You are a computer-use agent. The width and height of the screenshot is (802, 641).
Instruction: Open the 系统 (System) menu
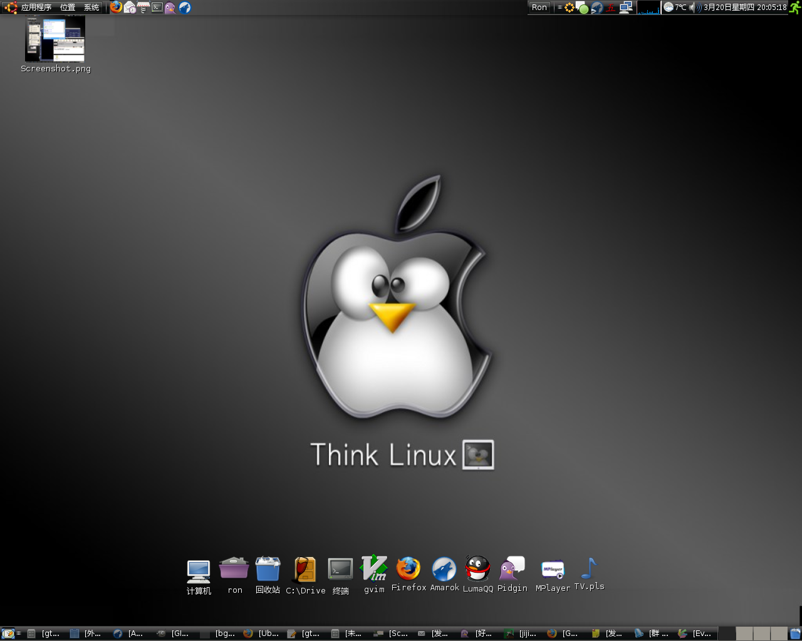tap(91, 8)
